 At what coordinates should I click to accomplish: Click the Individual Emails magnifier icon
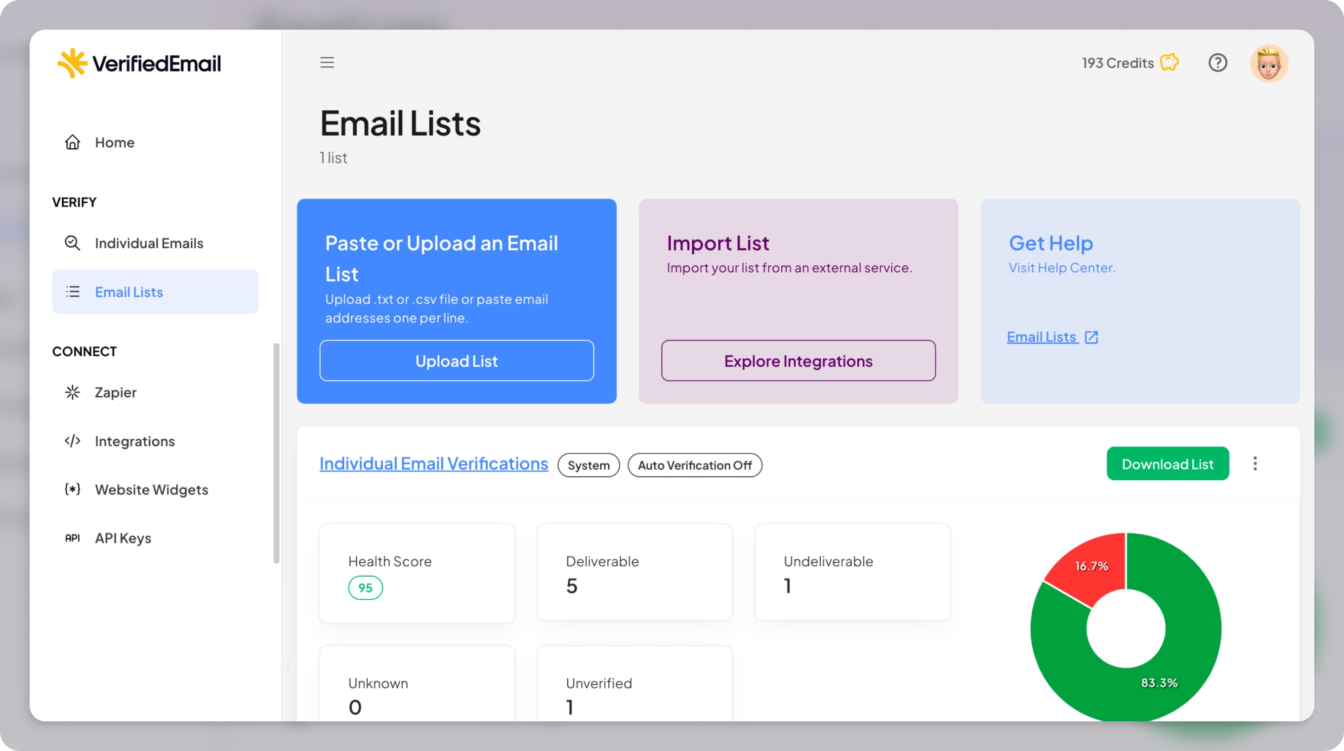tap(73, 243)
